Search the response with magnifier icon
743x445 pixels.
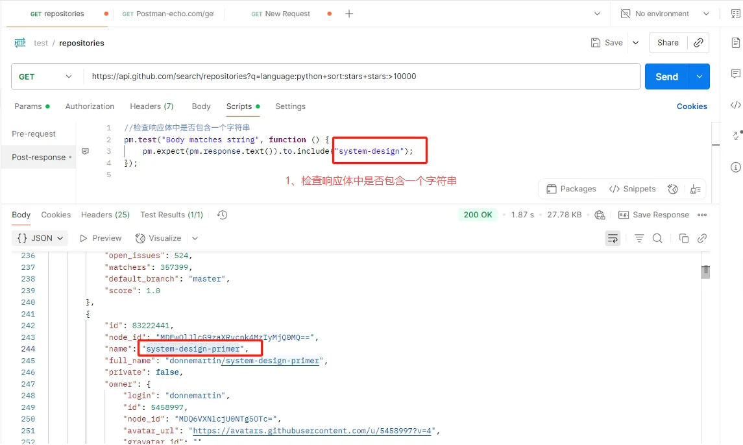point(657,238)
